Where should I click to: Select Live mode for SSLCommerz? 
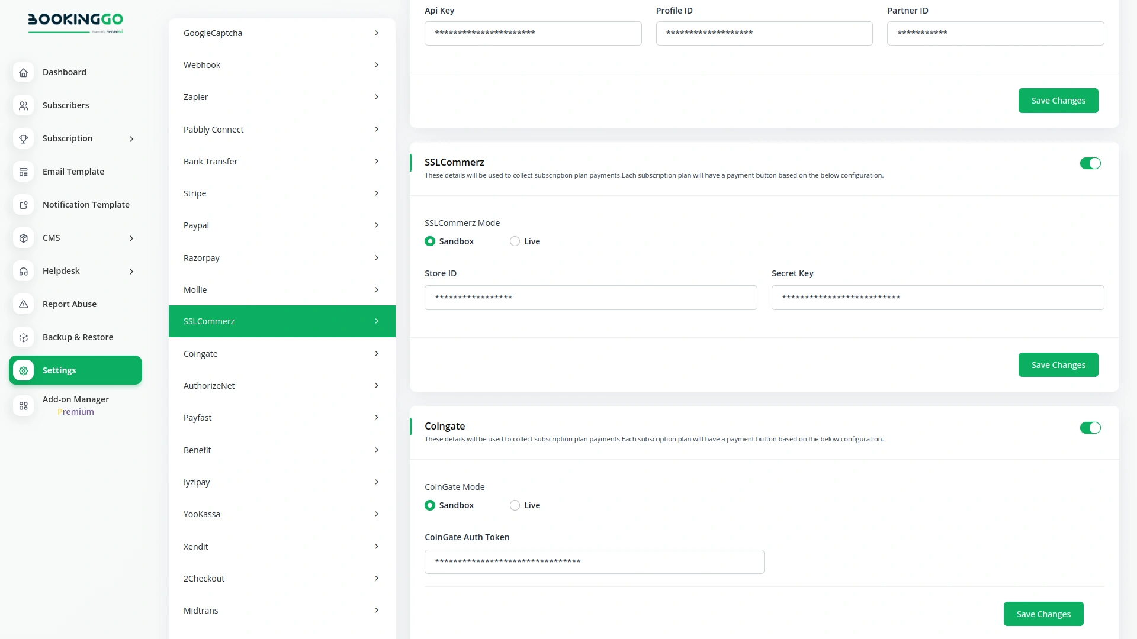pyautogui.click(x=514, y=241)
